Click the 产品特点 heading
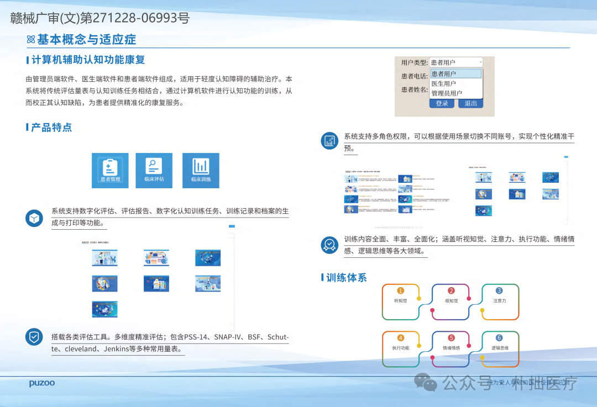 coord(51,128)
